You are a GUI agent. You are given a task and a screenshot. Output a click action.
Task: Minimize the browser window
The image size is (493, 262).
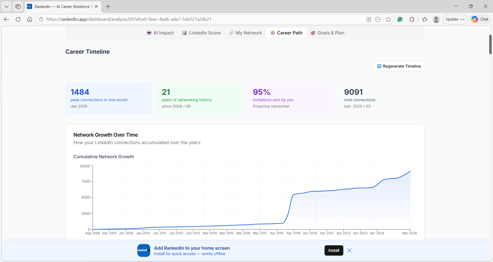[456, 6]
